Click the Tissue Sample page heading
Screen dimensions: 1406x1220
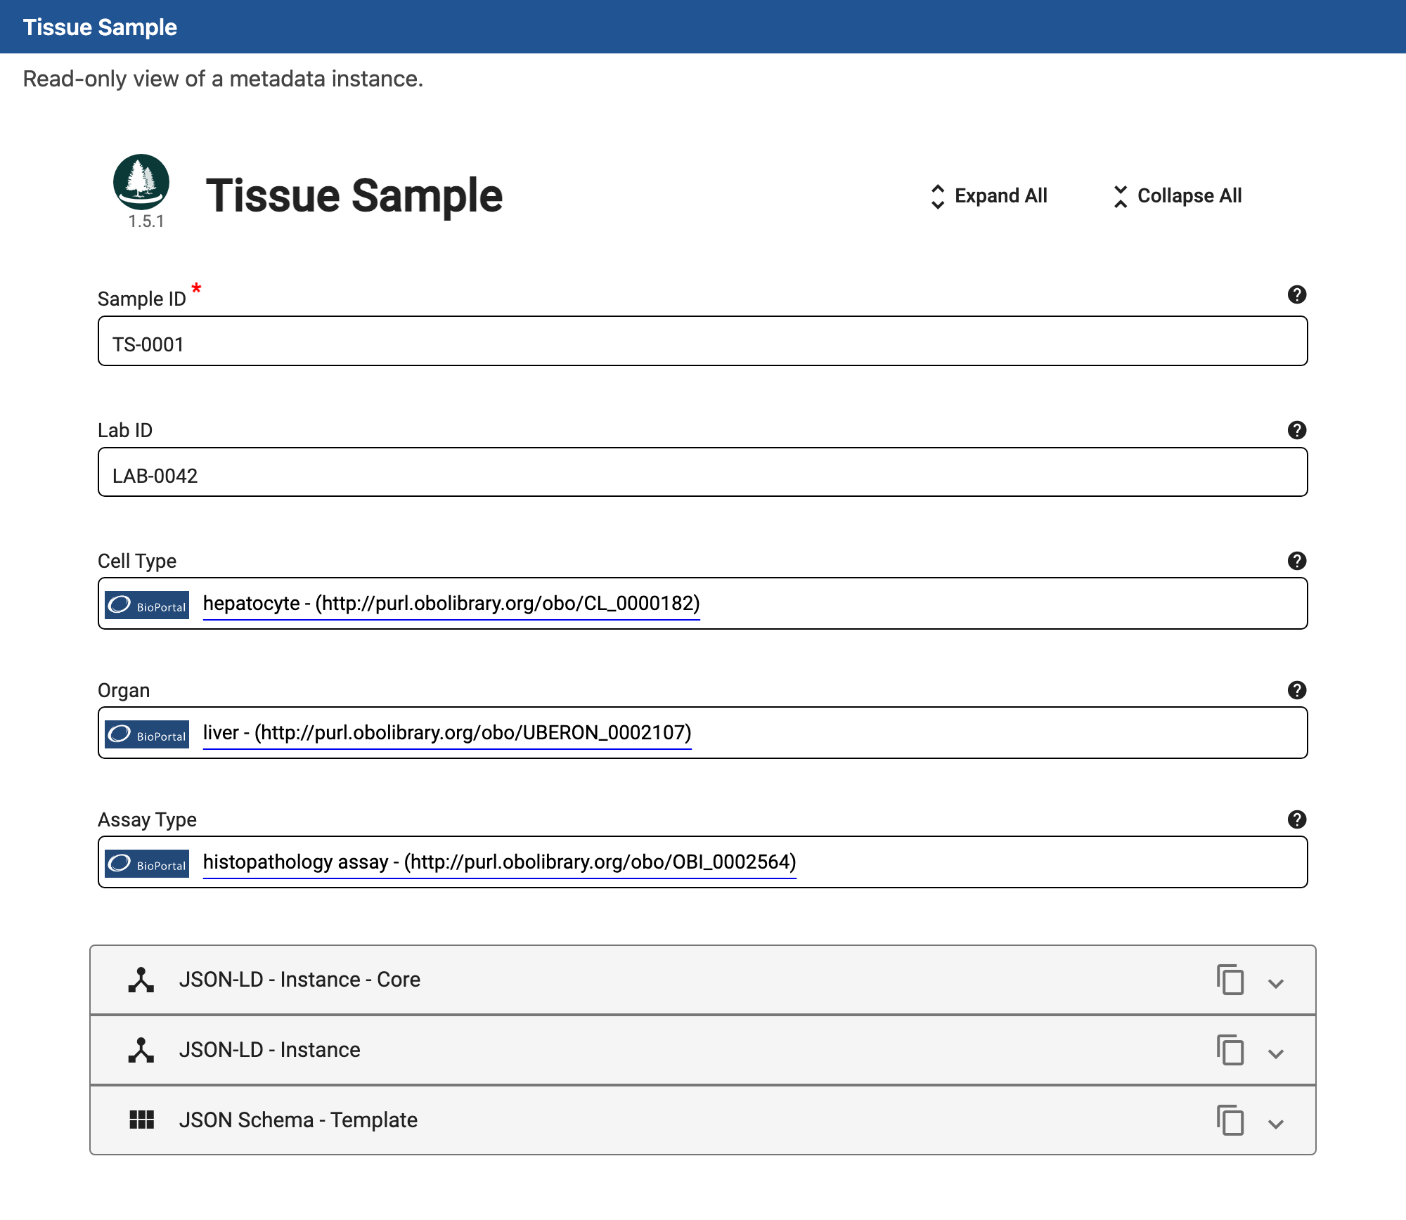coord(354,196)
